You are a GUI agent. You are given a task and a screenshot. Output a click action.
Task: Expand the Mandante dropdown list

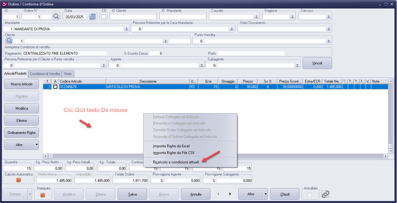pyautogui.click(x=126, y=29)
